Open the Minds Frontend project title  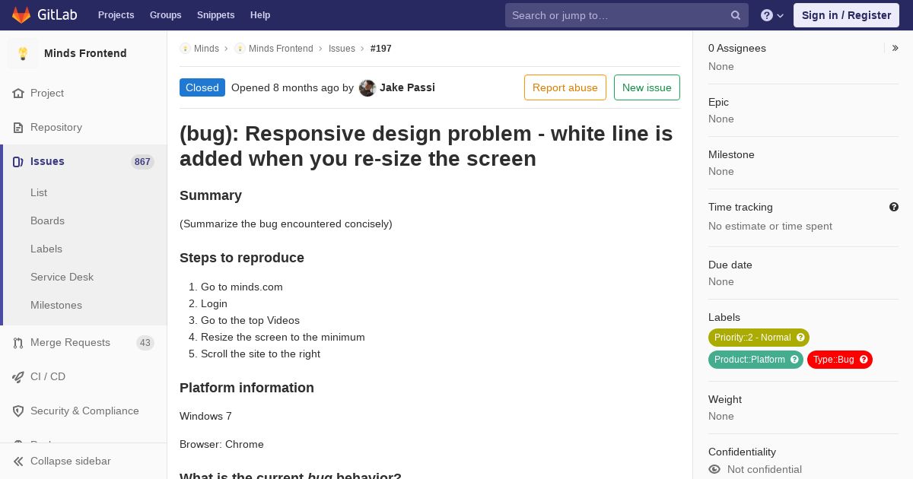[85, 53]
